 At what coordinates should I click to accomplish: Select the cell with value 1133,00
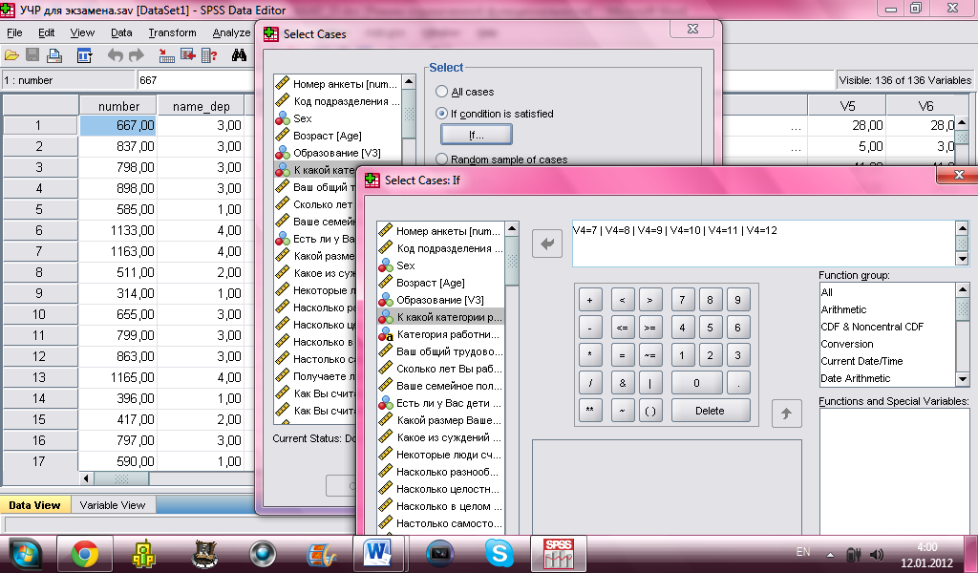pyautogui.click(x=117, y=230)
